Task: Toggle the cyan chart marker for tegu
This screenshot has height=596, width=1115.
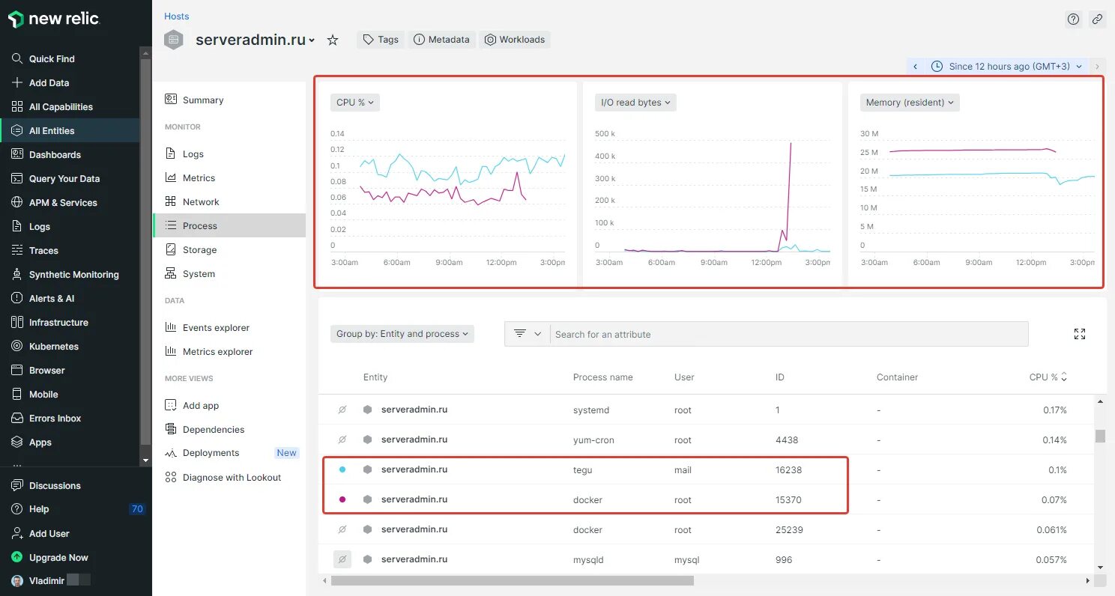Action: pos(342,469)
